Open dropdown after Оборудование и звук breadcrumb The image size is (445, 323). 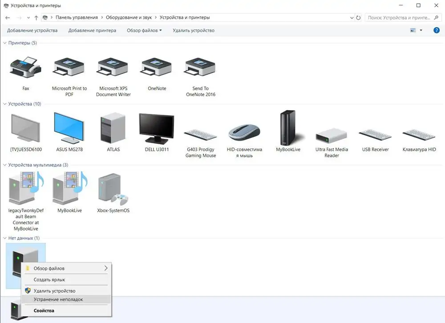point(156,18)
